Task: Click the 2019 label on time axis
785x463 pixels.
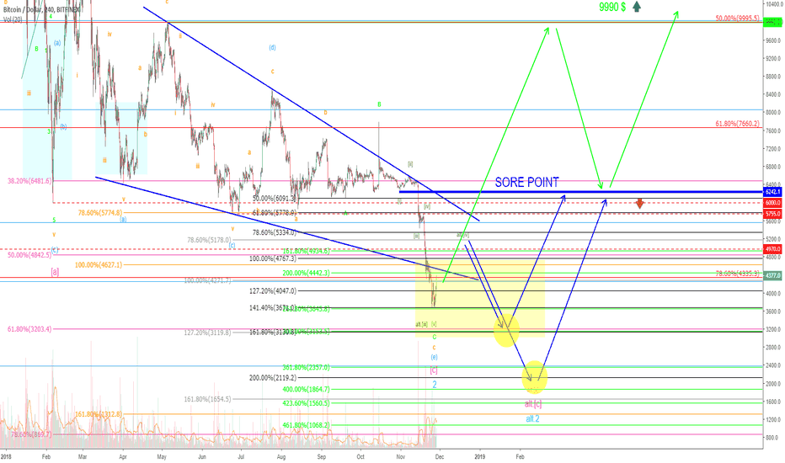Action: point(479,456)
